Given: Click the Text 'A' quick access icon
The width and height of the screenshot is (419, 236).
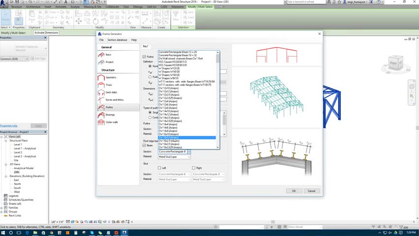Looking at the screenshot, I should pyautogui.click(x=65, y=2).
